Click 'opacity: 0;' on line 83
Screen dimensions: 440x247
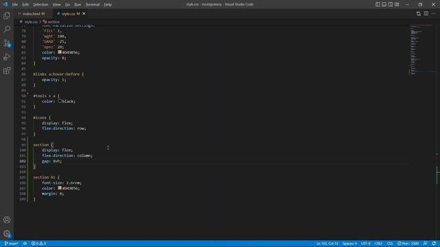[54, 58]
